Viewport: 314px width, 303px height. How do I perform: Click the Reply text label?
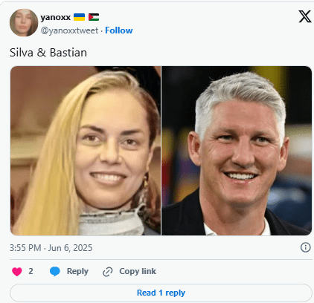(x=77, y=271)
